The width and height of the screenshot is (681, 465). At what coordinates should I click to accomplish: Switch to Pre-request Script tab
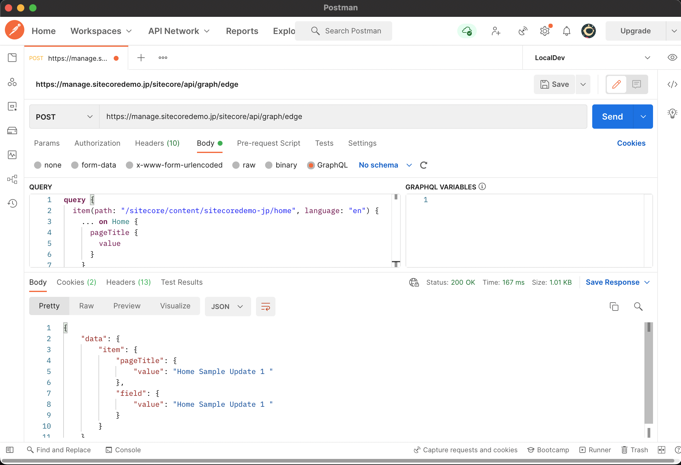click(x=268, y=143)
